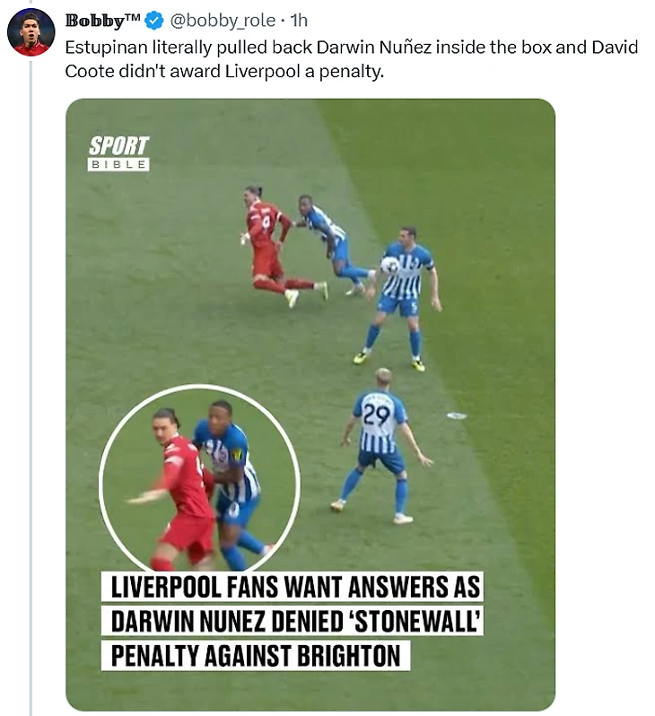The width and height of the screenshot is (655, 716).
Task: Click the small white mark on the pitch
Action: click(x=457, y=415)
